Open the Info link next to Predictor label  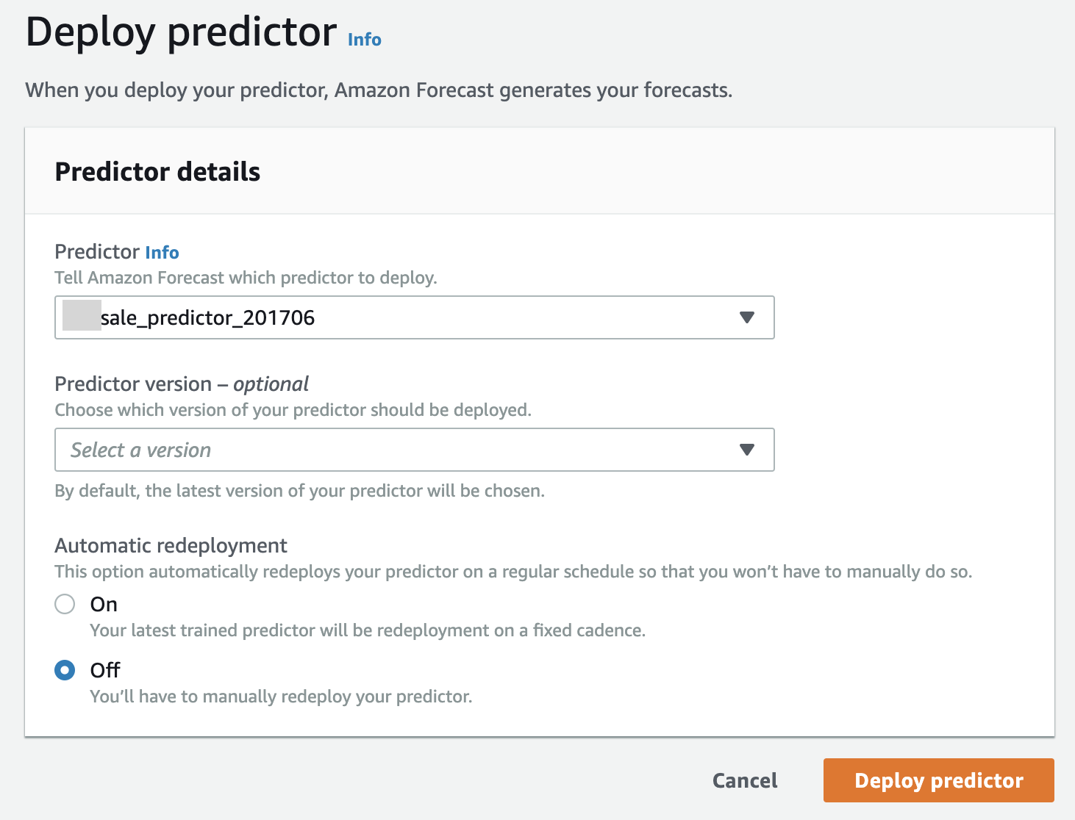[162, 253]
